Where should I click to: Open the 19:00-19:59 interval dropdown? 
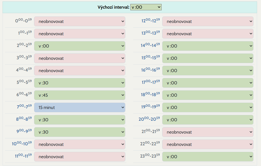coord(208,108)
